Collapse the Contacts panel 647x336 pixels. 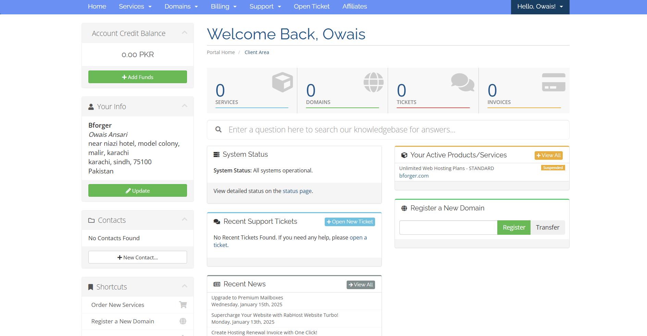pos(185,220)
